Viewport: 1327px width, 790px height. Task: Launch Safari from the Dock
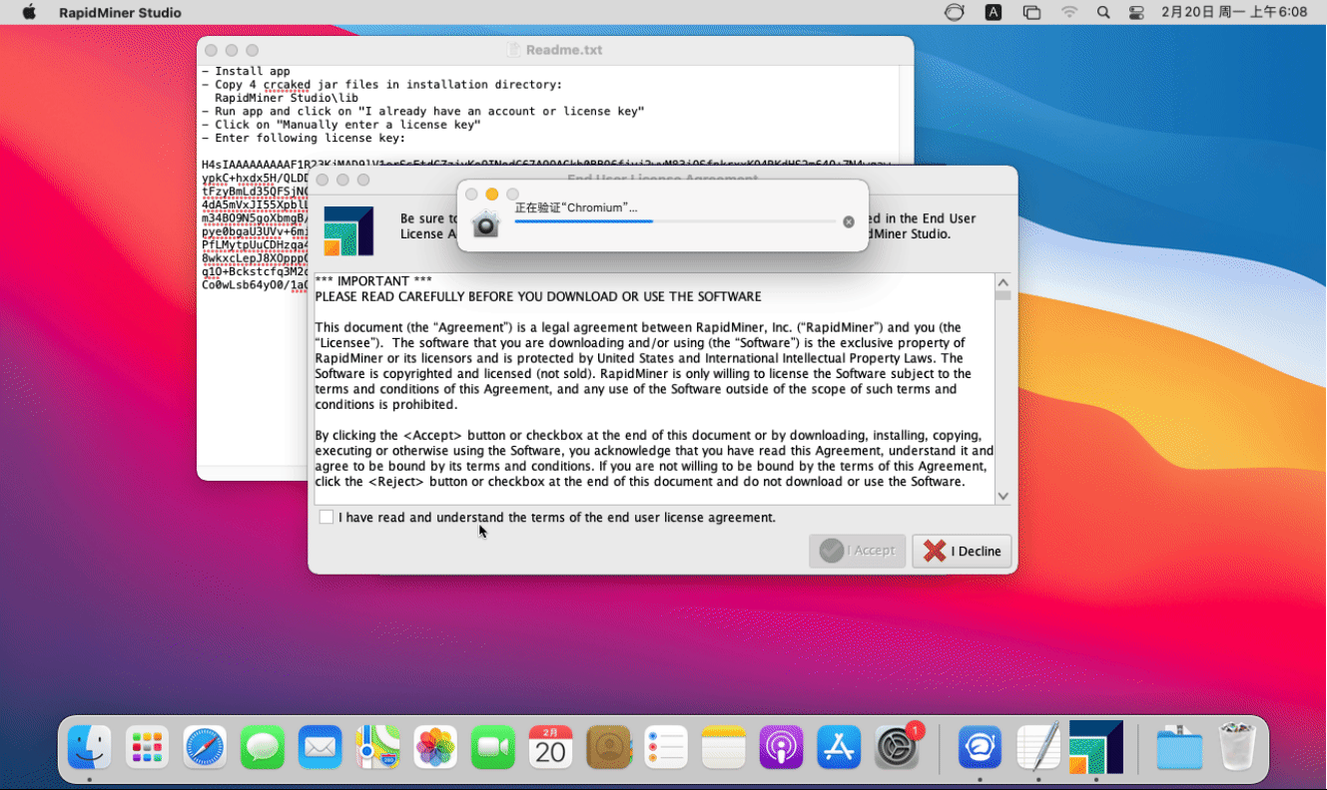pyautogui.click(x=206, y=747)
